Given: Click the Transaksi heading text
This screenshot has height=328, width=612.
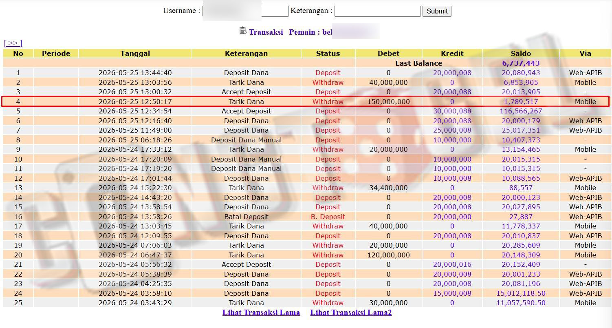Looking at the screenshot, I should 266,32.
